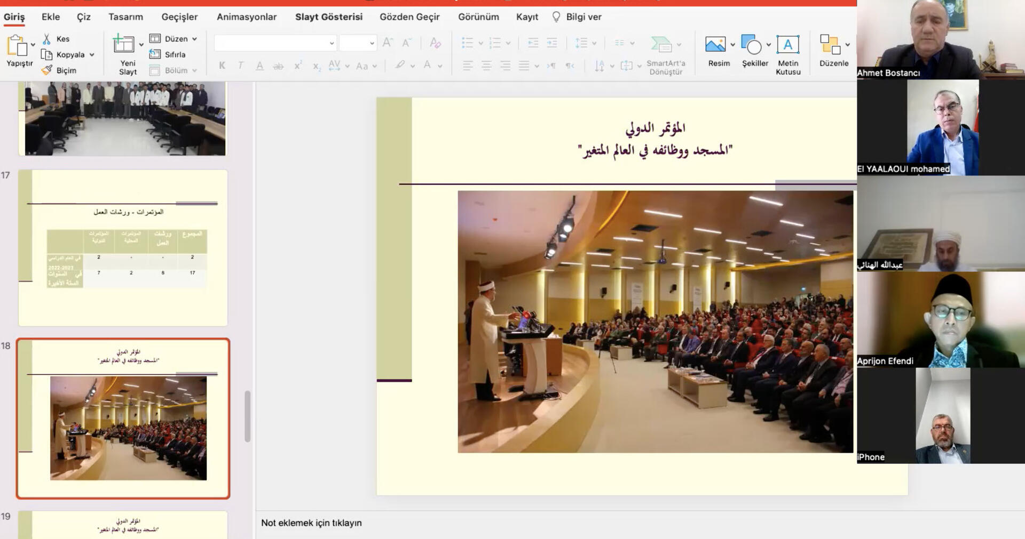Increase font size with the large A icon
This screenshot has height=539, width=1025.
tap(388, 42)
